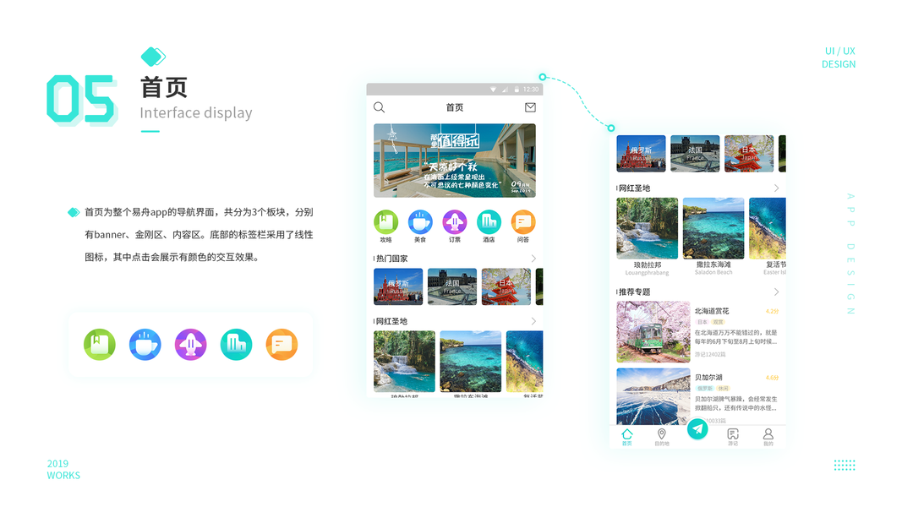Click the battery icon in phone status bar

click(517, 89)
